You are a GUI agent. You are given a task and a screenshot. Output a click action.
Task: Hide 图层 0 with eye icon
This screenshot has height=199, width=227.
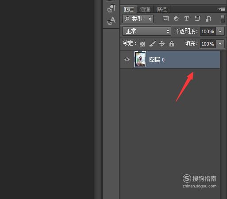(x=127, y=59)
